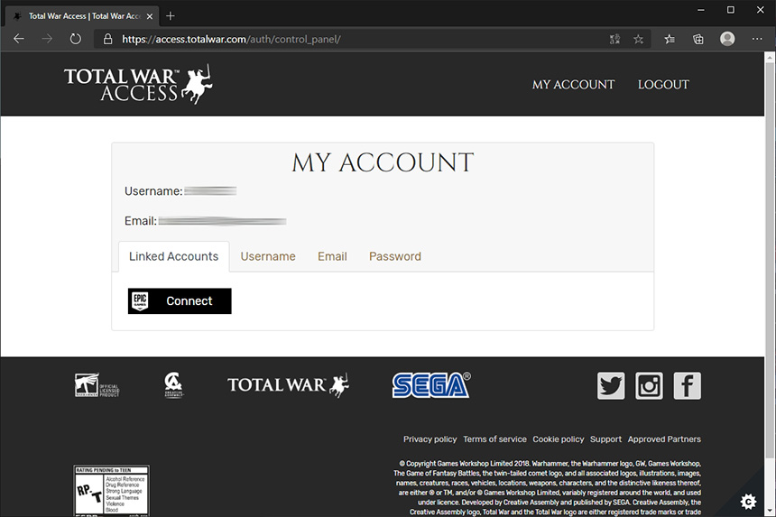Open the Instagram footer icon
This screenshot has width=776, height=517.
tap(649, 385)
